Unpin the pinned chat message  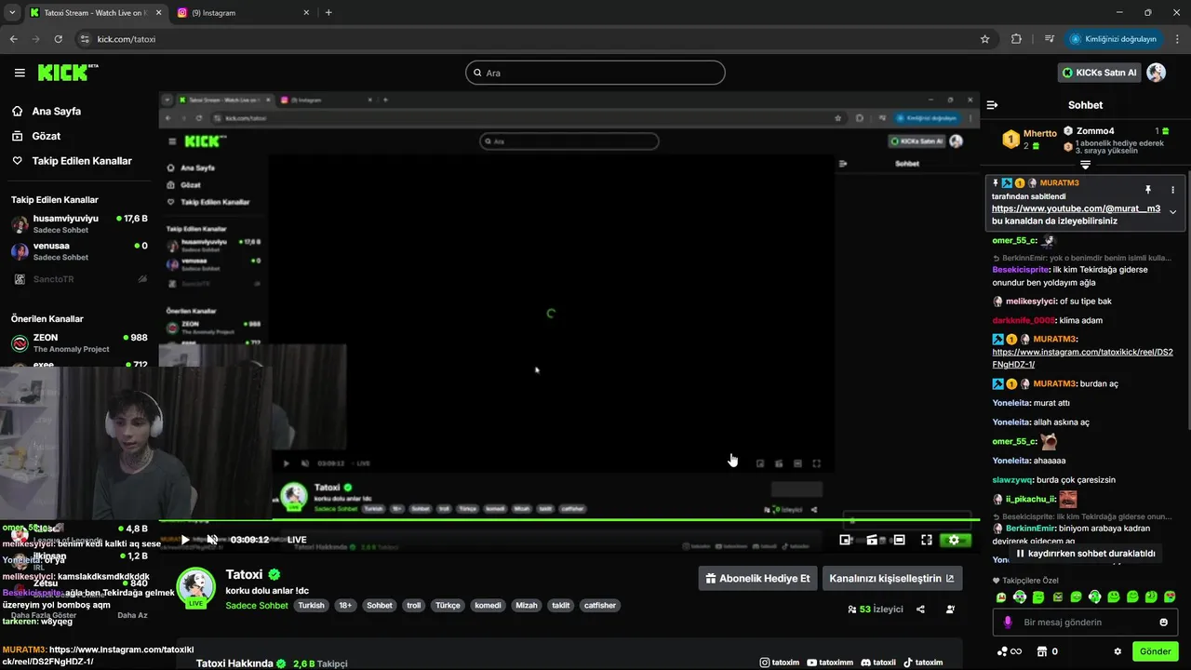click(1148, 189)
